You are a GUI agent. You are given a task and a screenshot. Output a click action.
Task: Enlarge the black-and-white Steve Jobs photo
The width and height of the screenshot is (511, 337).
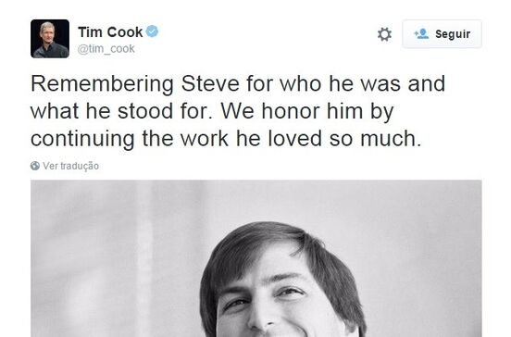pos(256,258)
